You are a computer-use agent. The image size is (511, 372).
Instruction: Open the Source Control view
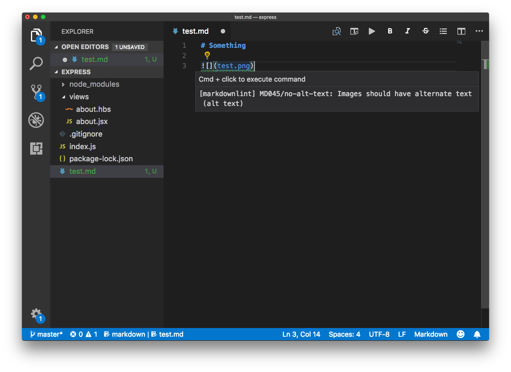[36, 92]
